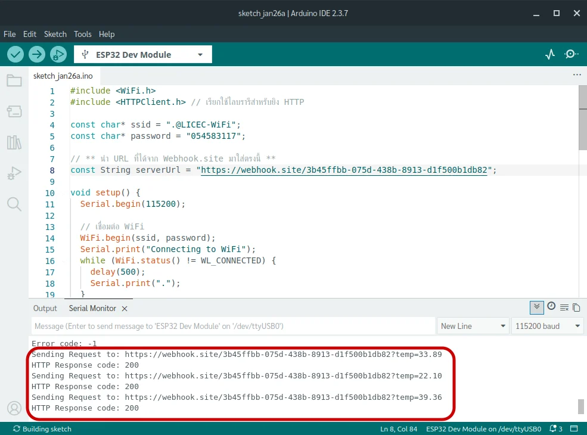Follow the webhook.site URL link in code
587x435 pixels.
pos(344,170)
